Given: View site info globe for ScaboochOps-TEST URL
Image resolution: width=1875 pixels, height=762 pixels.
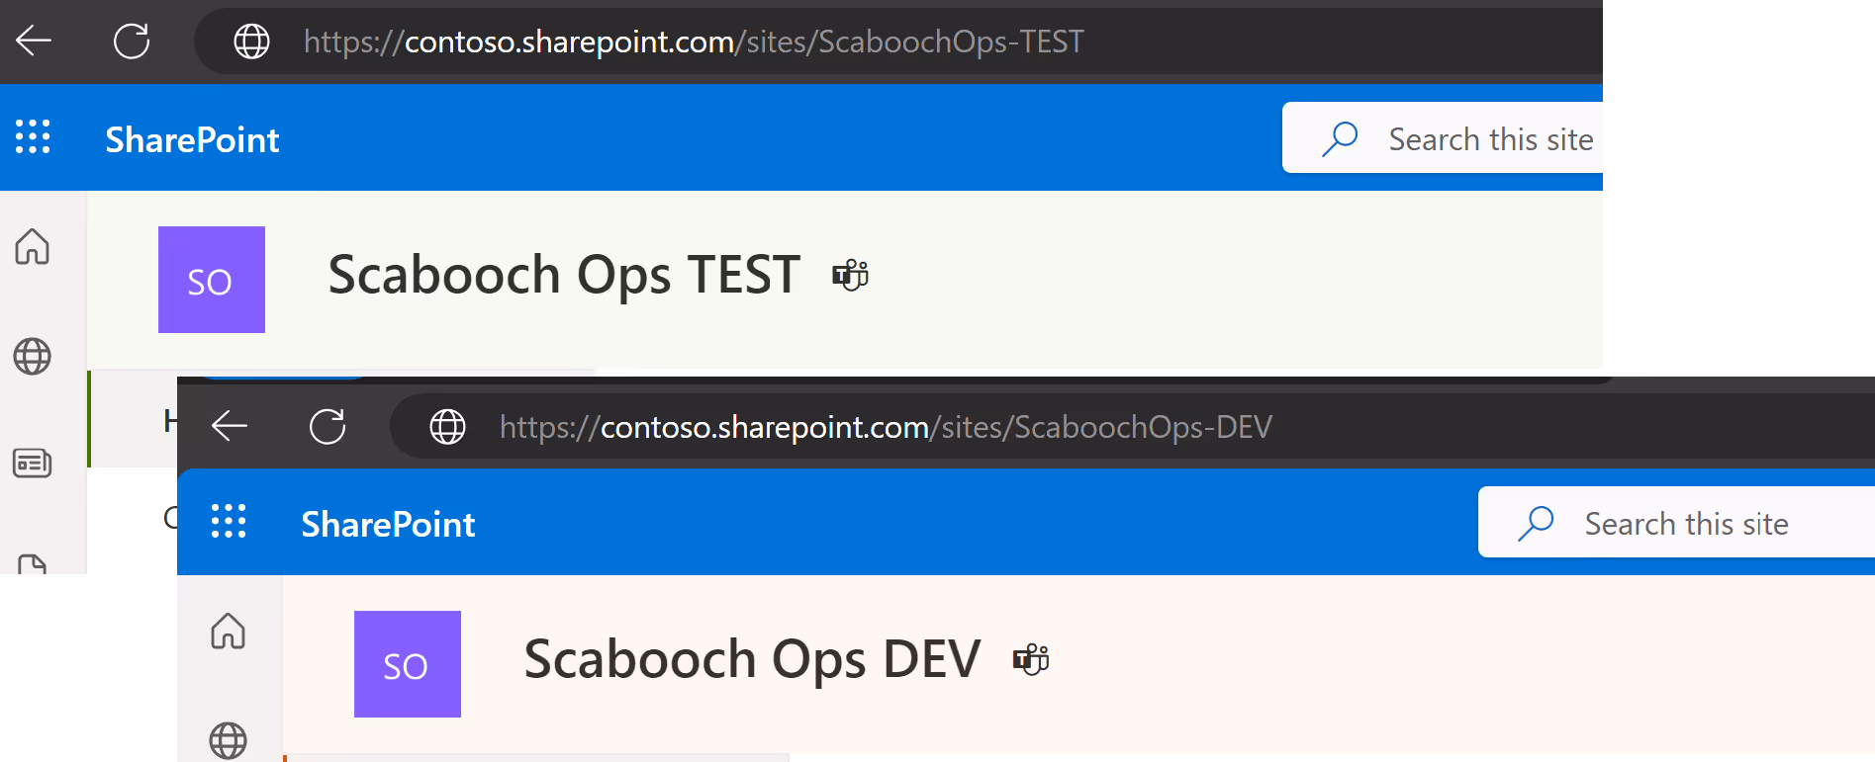Looking at the screenshot, I should coord(251,42).
